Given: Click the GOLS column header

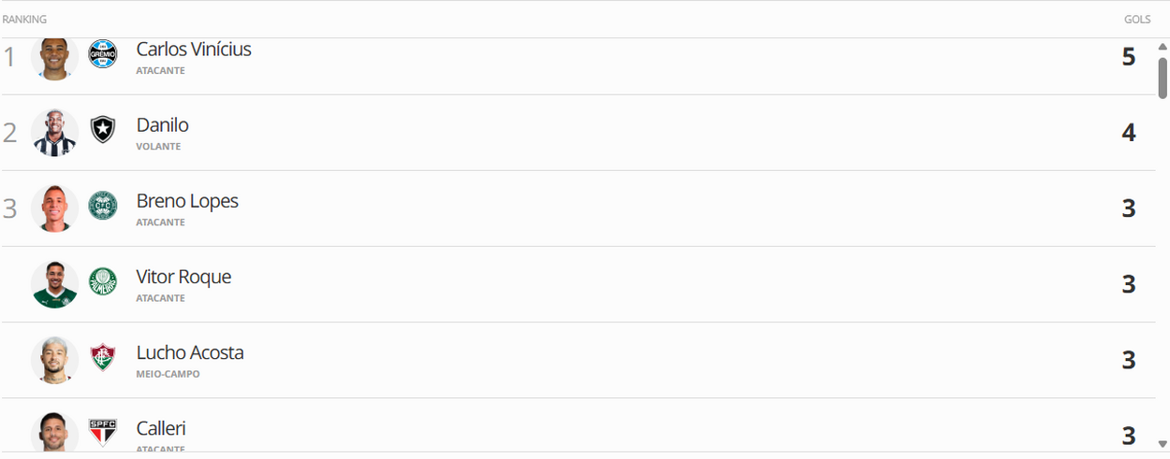Looking at the screenshot, I should click(x=1137, y=20).
